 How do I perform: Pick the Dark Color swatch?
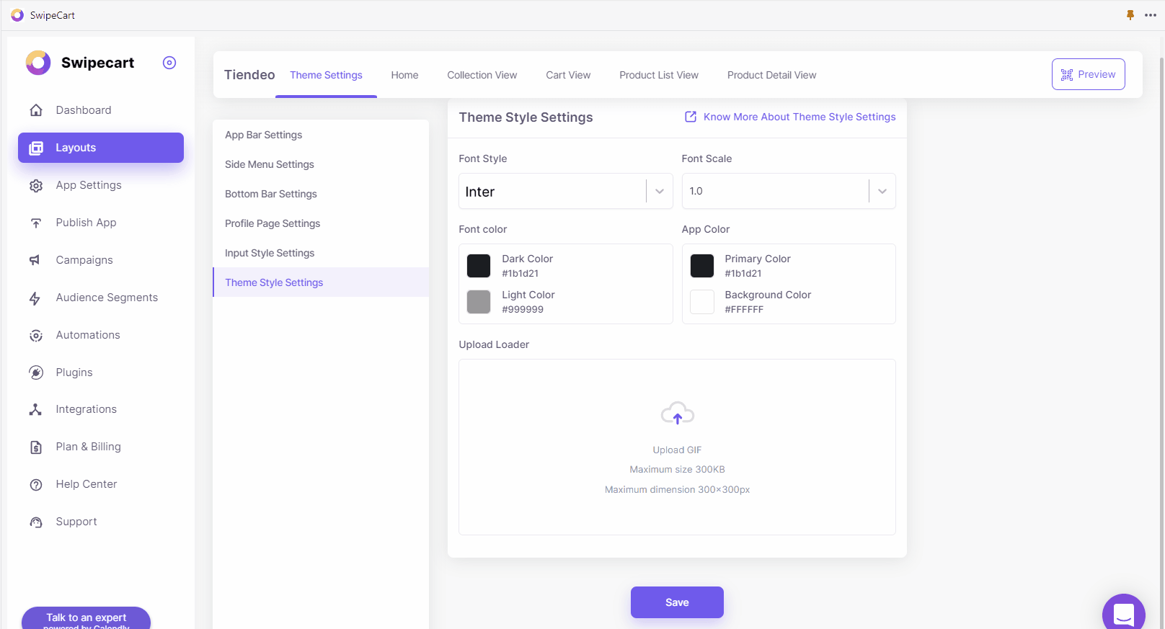[x=479, y=266]
